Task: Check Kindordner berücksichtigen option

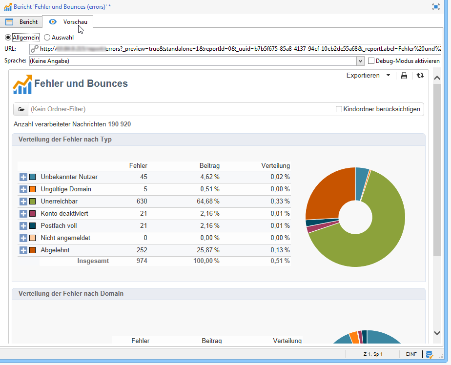Action: pos(339,109)
